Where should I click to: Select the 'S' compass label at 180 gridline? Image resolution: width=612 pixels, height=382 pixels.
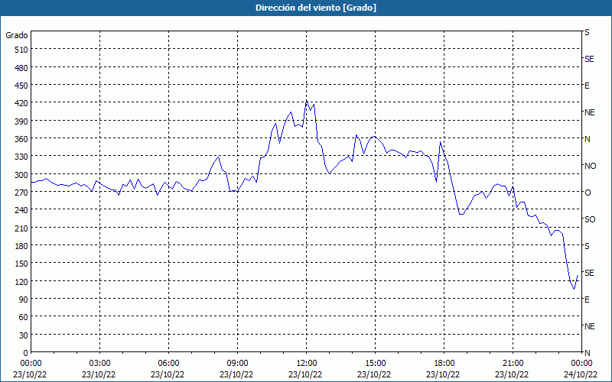587,246
